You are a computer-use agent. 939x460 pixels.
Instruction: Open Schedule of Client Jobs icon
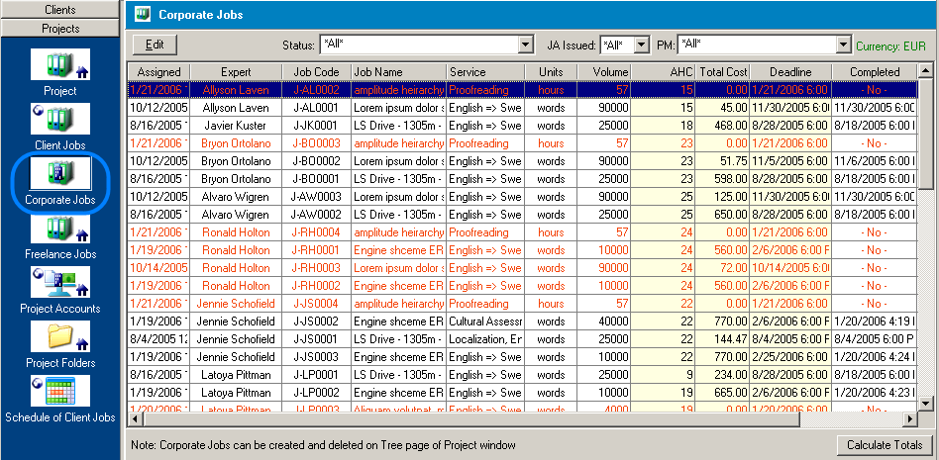point(60,392)
